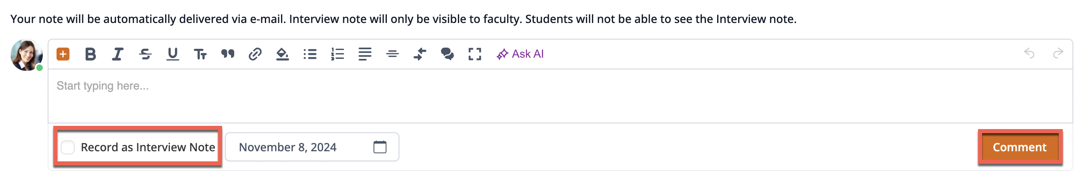The height and width of the screenshot is (192, 1083).
Task: Toggle bold formatting
Action: point(90,54)
